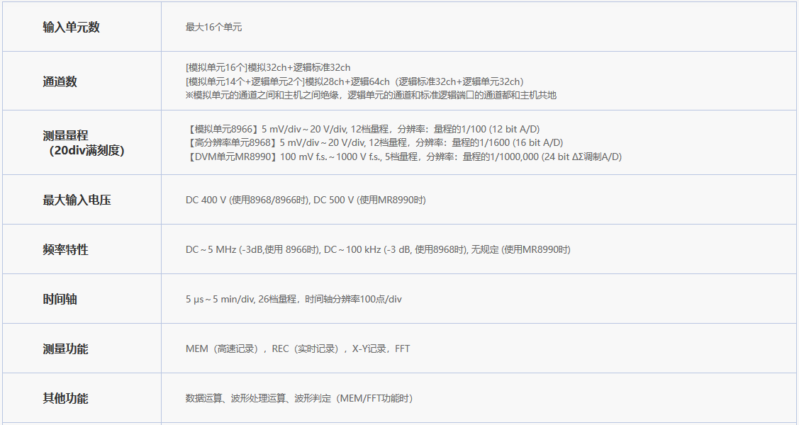Click the 频率特性 row header
The width and height of the screenshot is (799, 425).
point(65,249)
